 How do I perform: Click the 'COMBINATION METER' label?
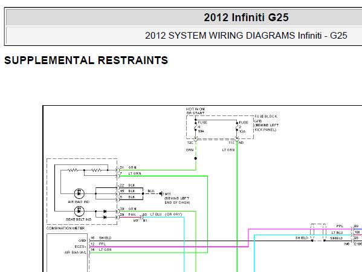[65, 228]
